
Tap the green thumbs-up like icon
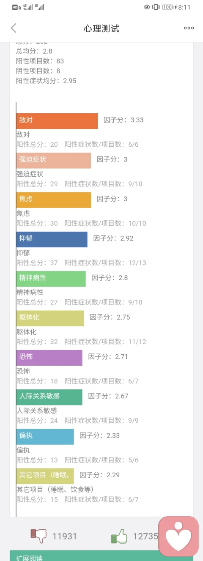(119, 536)
